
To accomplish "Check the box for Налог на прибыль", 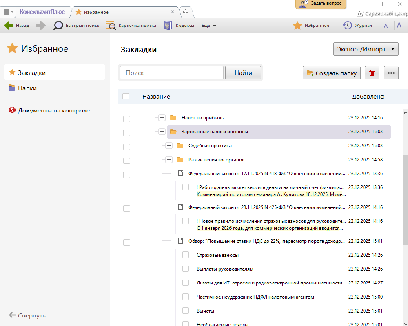I will point(126,119).
